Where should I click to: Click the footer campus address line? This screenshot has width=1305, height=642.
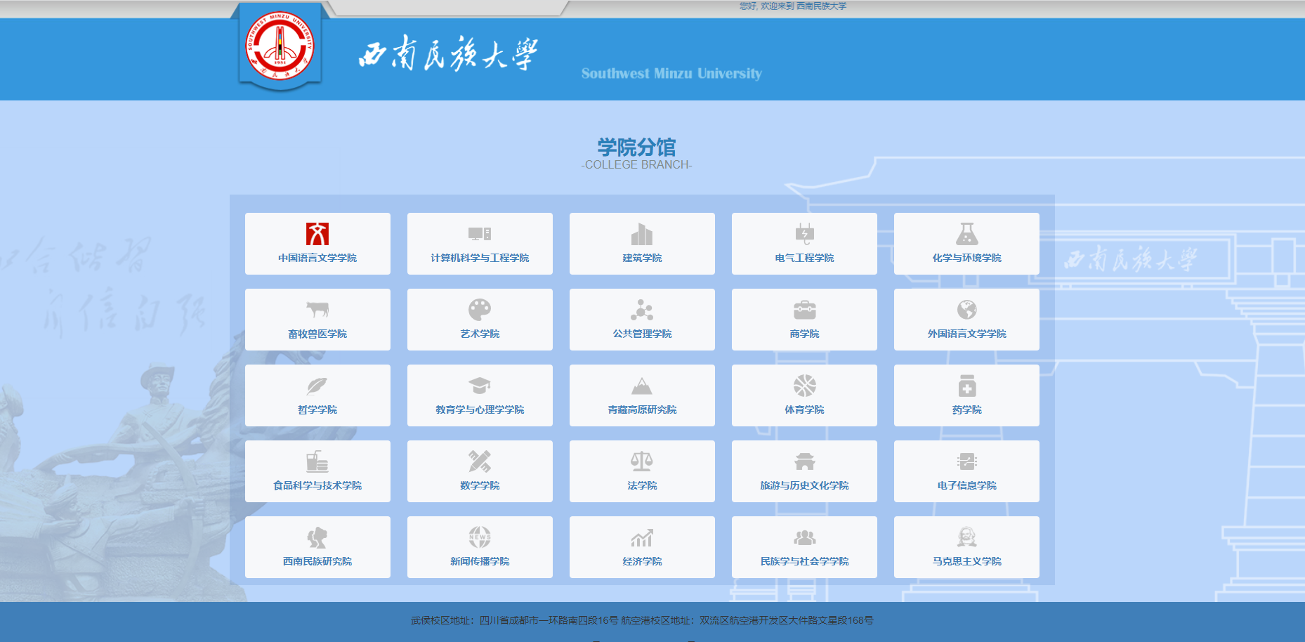coord(642,620)
